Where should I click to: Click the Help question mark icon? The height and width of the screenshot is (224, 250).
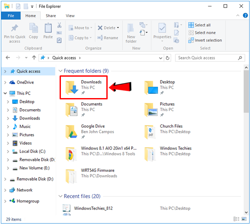tap(245, 15)
